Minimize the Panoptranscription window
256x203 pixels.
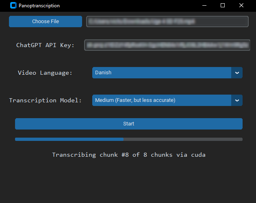(x=204, y=6)
